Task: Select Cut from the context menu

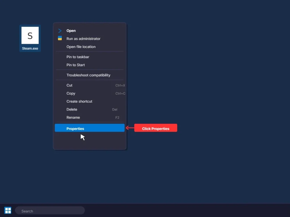Action: click(x=69, y=85)
